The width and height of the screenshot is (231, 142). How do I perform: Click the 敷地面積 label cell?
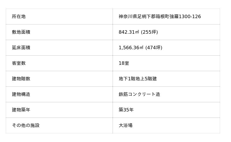click(21, 32)
